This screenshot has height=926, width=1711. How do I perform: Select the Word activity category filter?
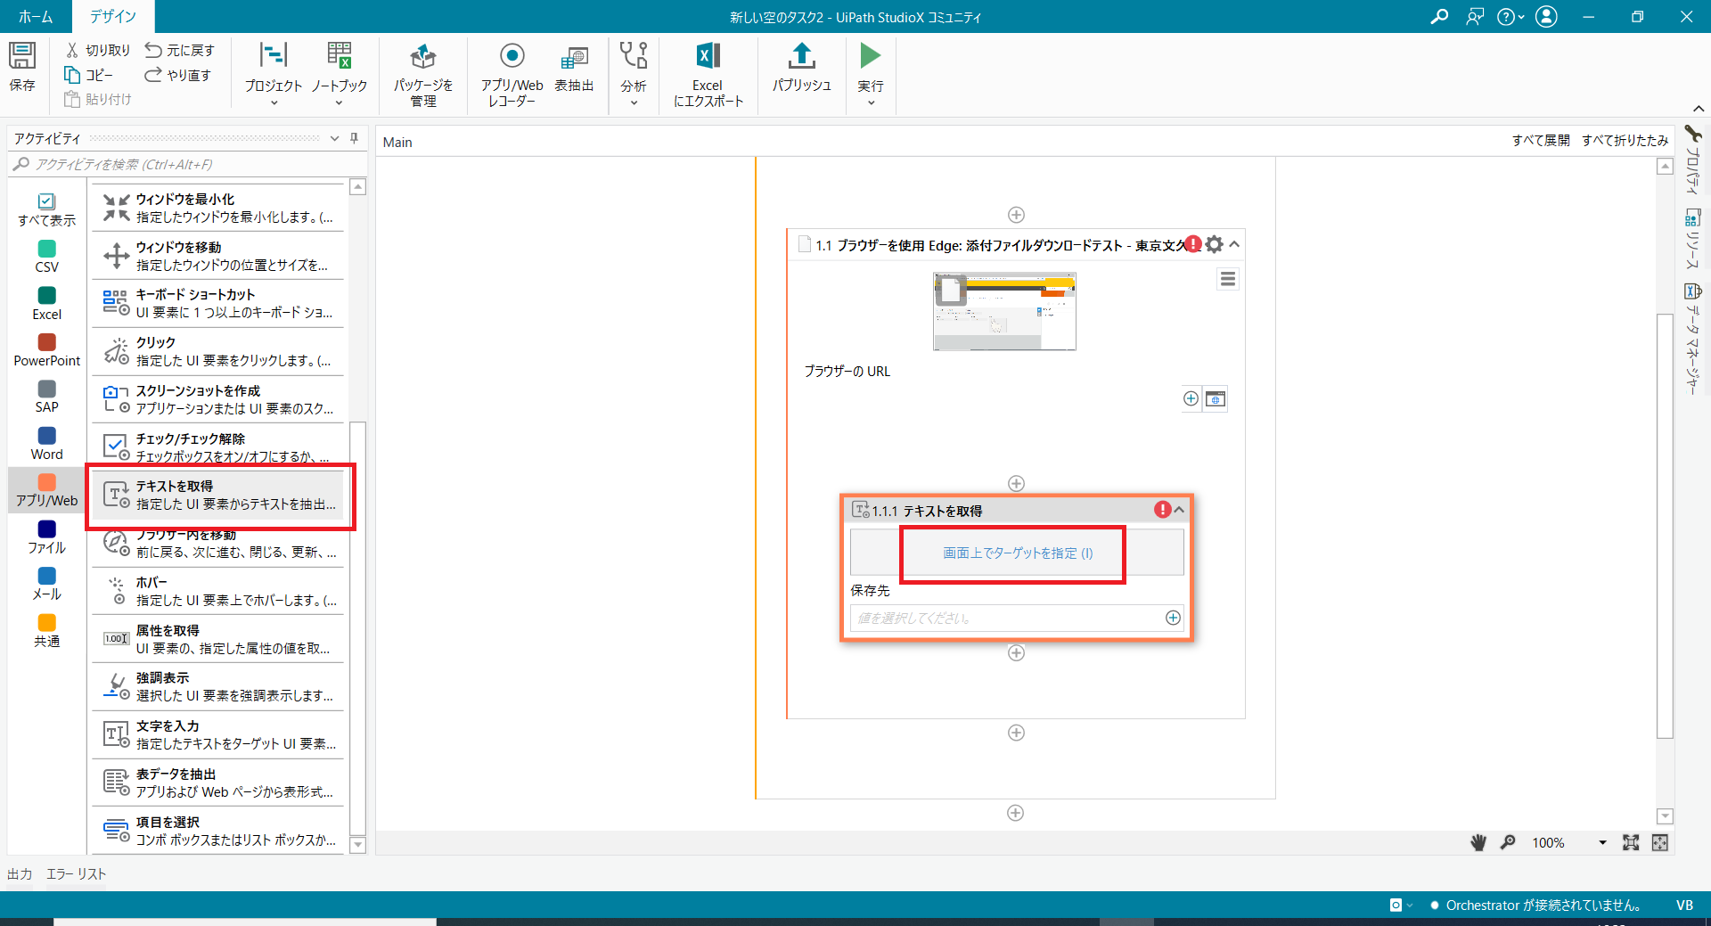point(47,443)
